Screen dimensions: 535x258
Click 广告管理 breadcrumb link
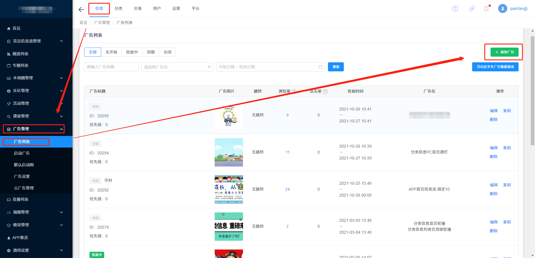tap(102, 23)
